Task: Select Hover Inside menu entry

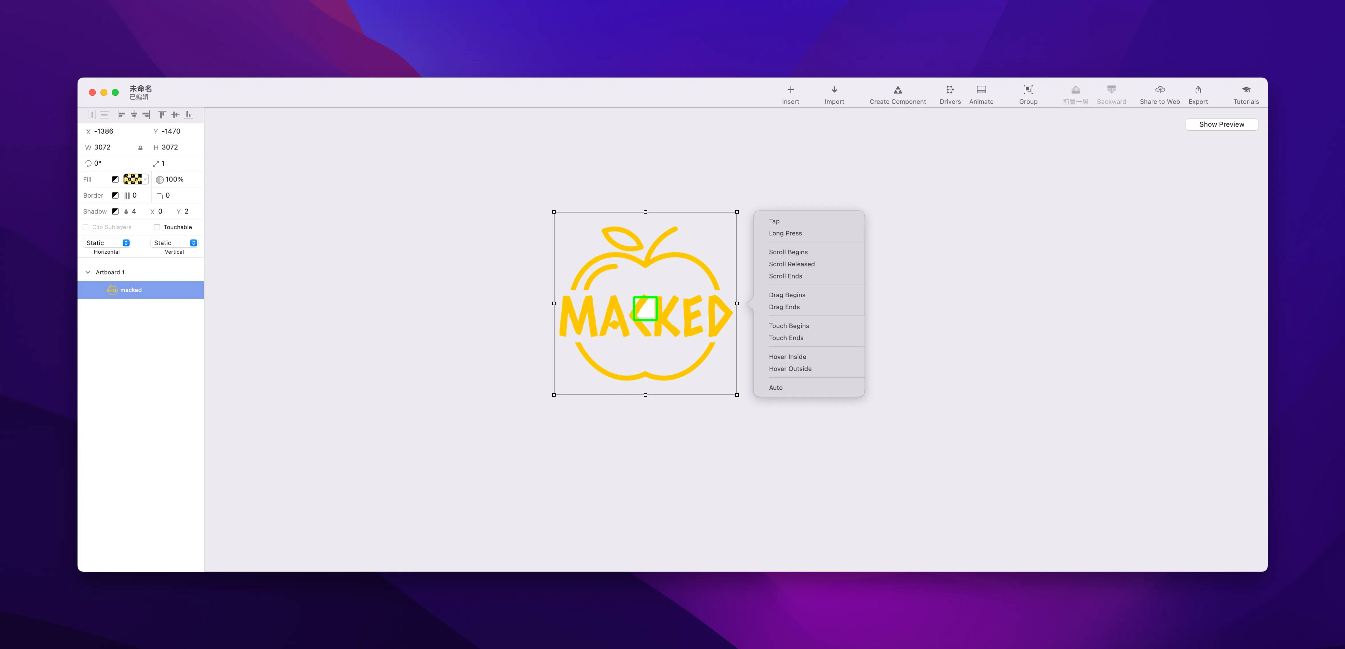Action: coord(787,357)
